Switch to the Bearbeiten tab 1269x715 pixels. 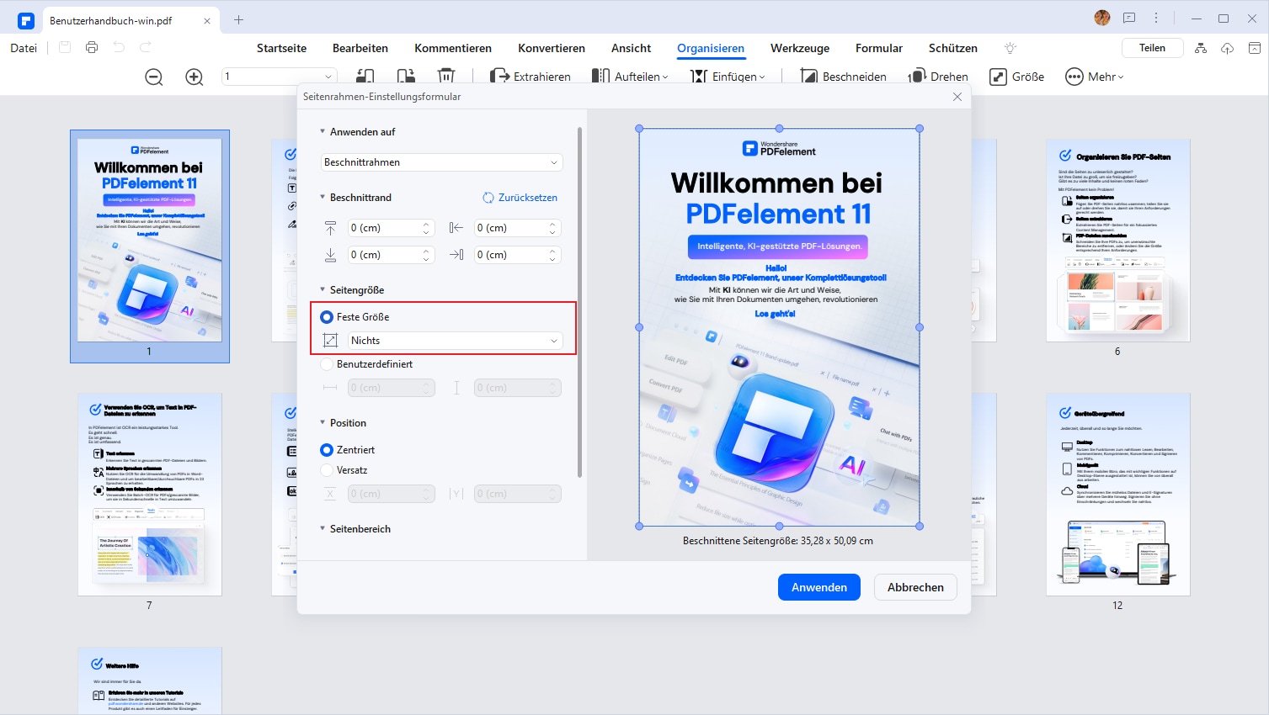point(360,48)
